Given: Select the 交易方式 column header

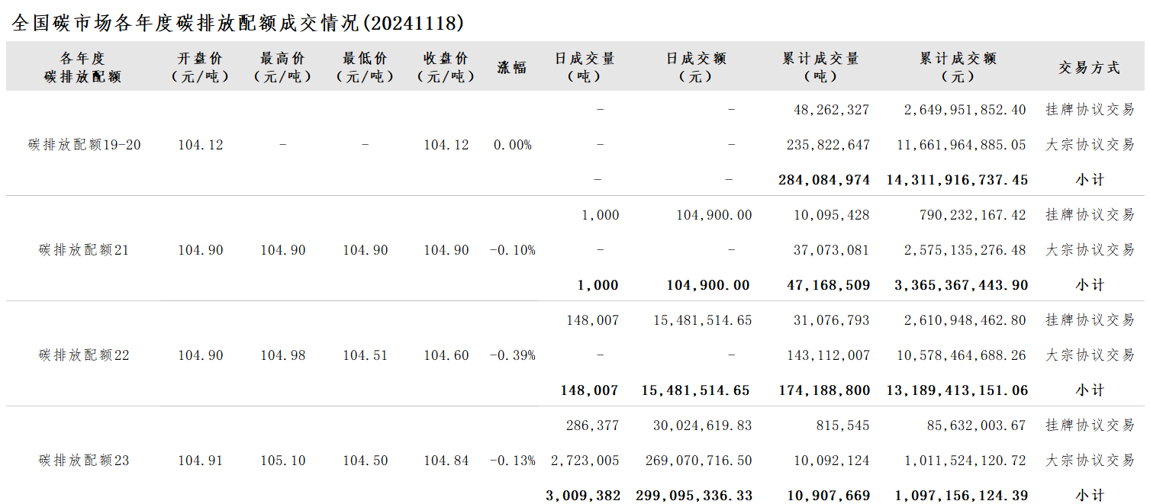Looking at the screenshot, I should tap(1090, 67).
